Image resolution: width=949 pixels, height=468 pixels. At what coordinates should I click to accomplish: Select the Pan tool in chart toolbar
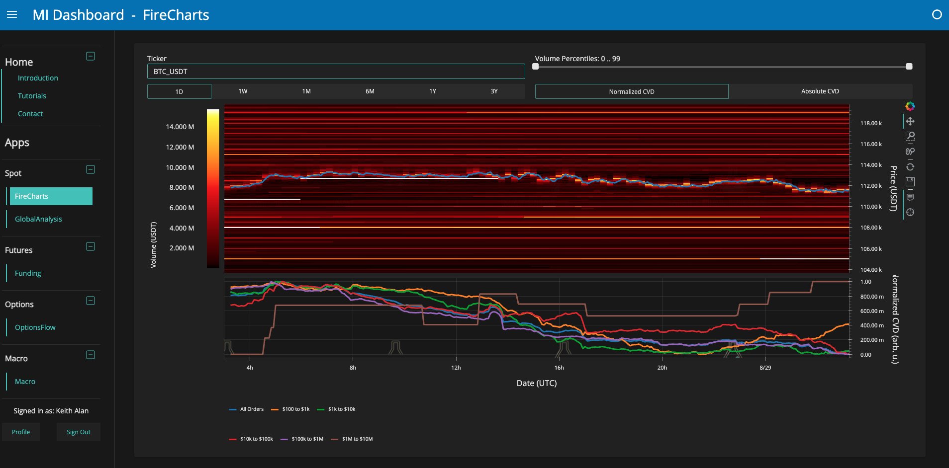coord(910,121)
